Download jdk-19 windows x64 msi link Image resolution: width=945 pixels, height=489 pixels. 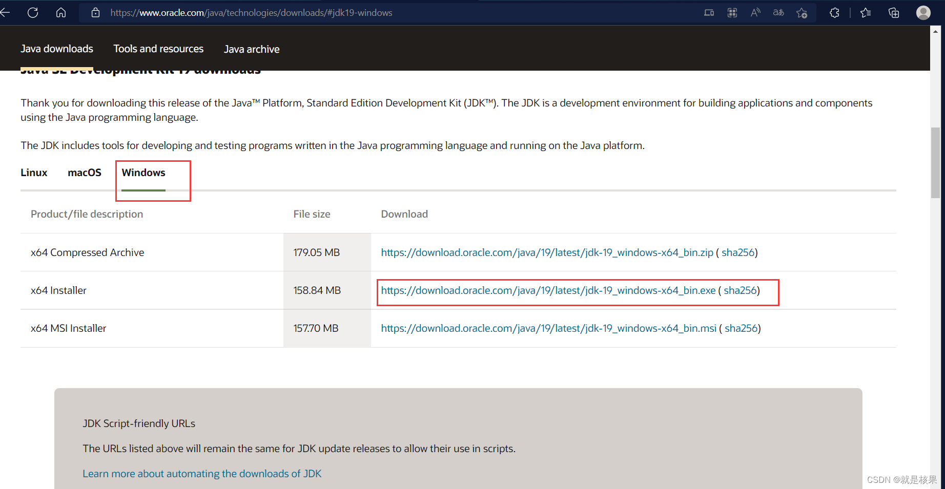pyautogui.click(x=548, y=328)
